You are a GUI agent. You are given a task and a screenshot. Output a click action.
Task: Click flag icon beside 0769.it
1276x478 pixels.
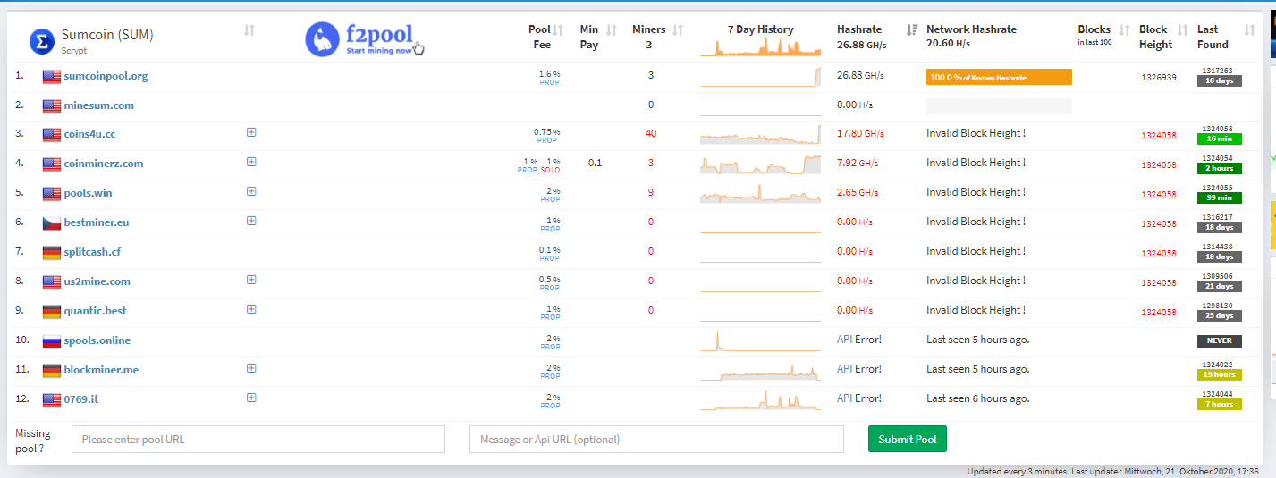pos(52,400)
